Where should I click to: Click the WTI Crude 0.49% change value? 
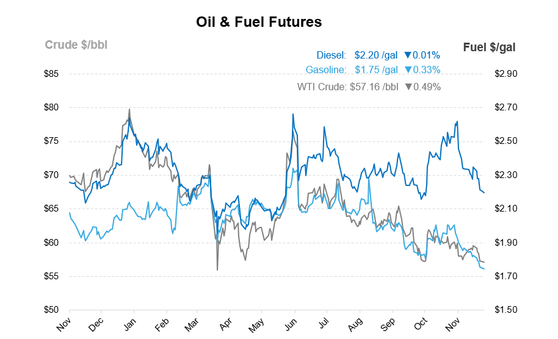pos(427,87)
